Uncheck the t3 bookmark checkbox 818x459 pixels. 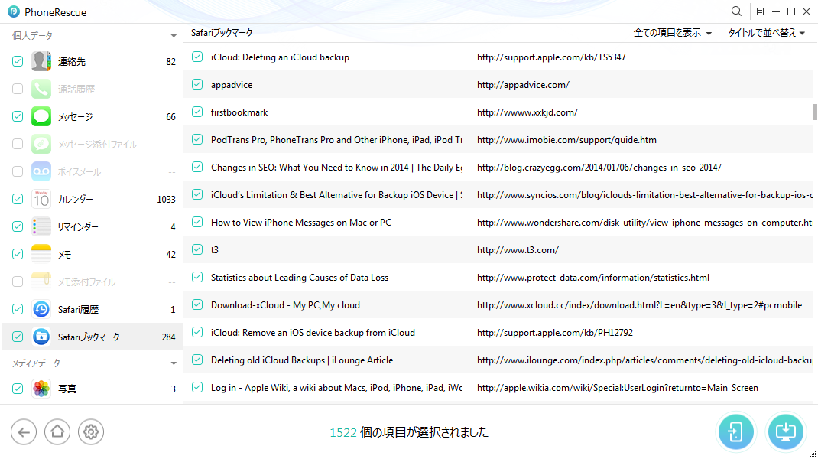[197, 249]
